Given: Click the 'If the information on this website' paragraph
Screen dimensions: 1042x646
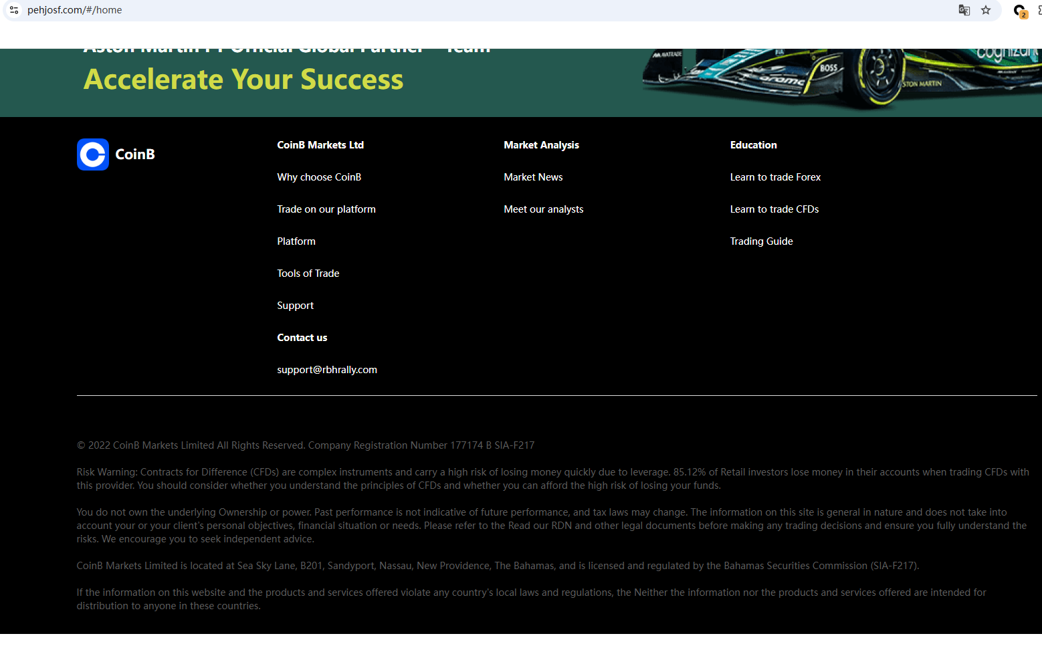Looking at the screenshot, I should click(x=531, y=599).
